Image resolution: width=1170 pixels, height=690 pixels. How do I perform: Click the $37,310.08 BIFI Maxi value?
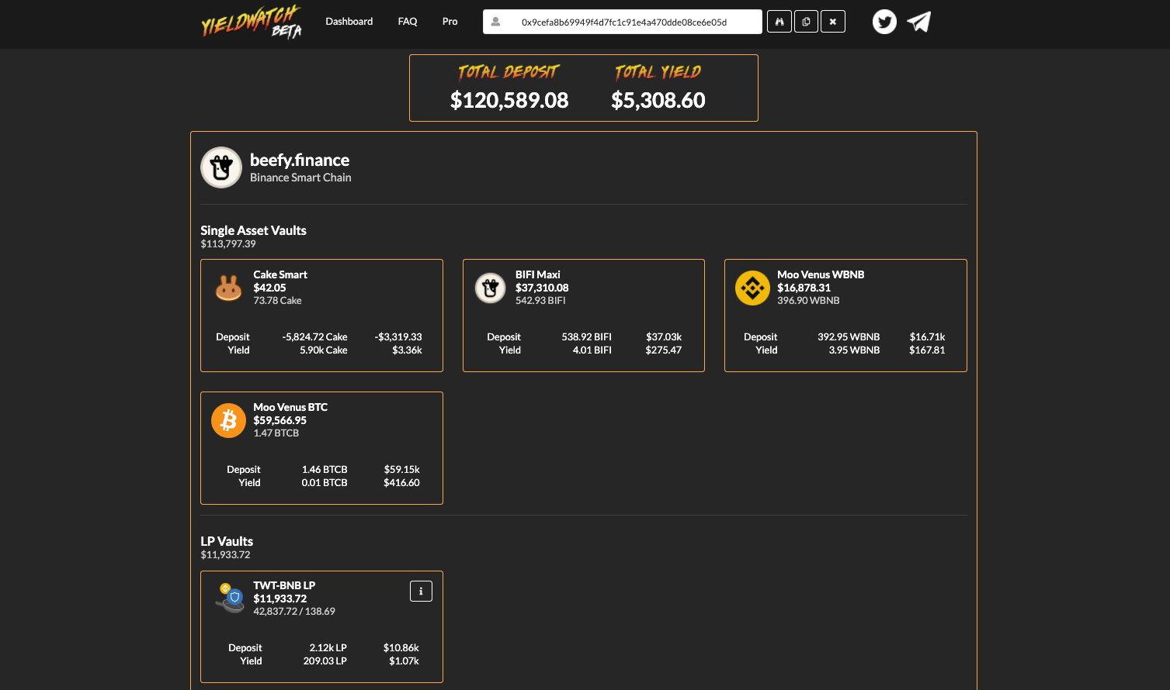coord(542,288)
